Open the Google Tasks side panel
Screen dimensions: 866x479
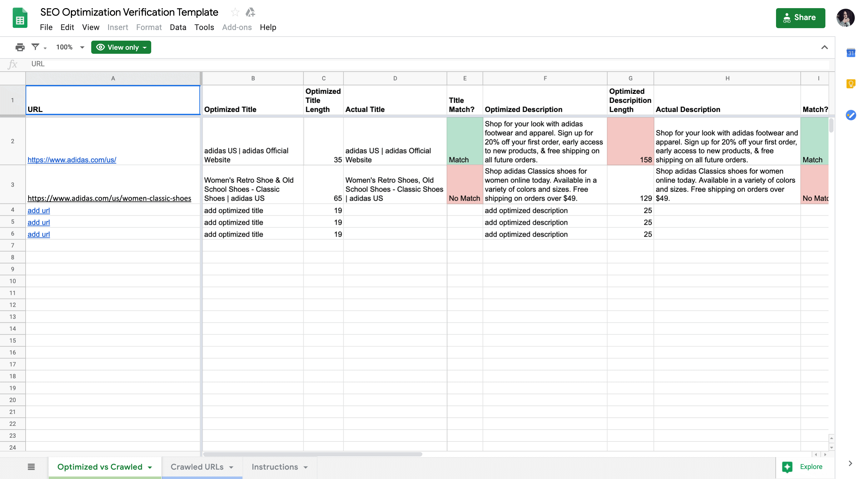point(850,115)
